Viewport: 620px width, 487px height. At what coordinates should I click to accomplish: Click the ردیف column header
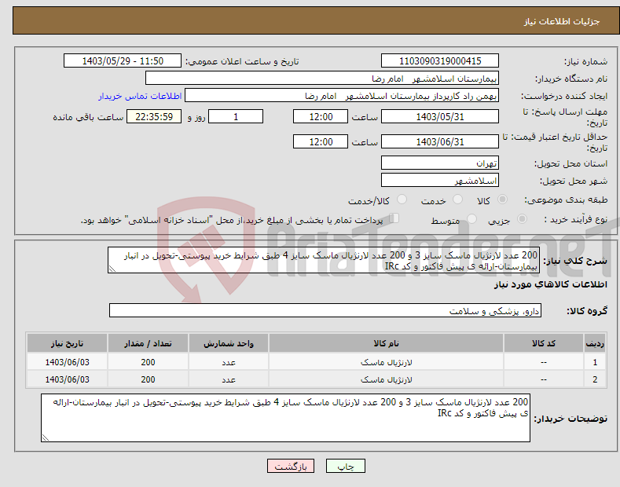tap(595, 343)
